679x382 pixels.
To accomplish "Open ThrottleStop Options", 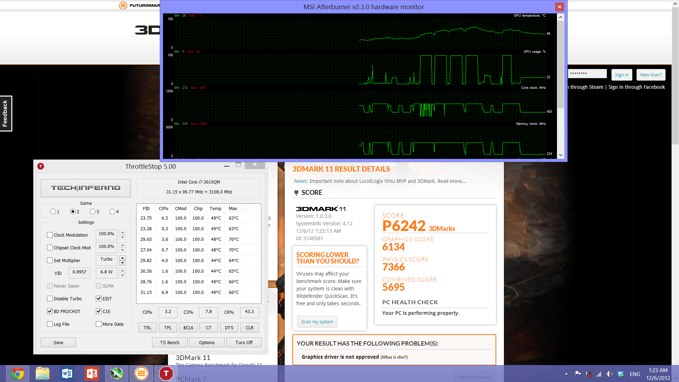I will tap(207, 342).
